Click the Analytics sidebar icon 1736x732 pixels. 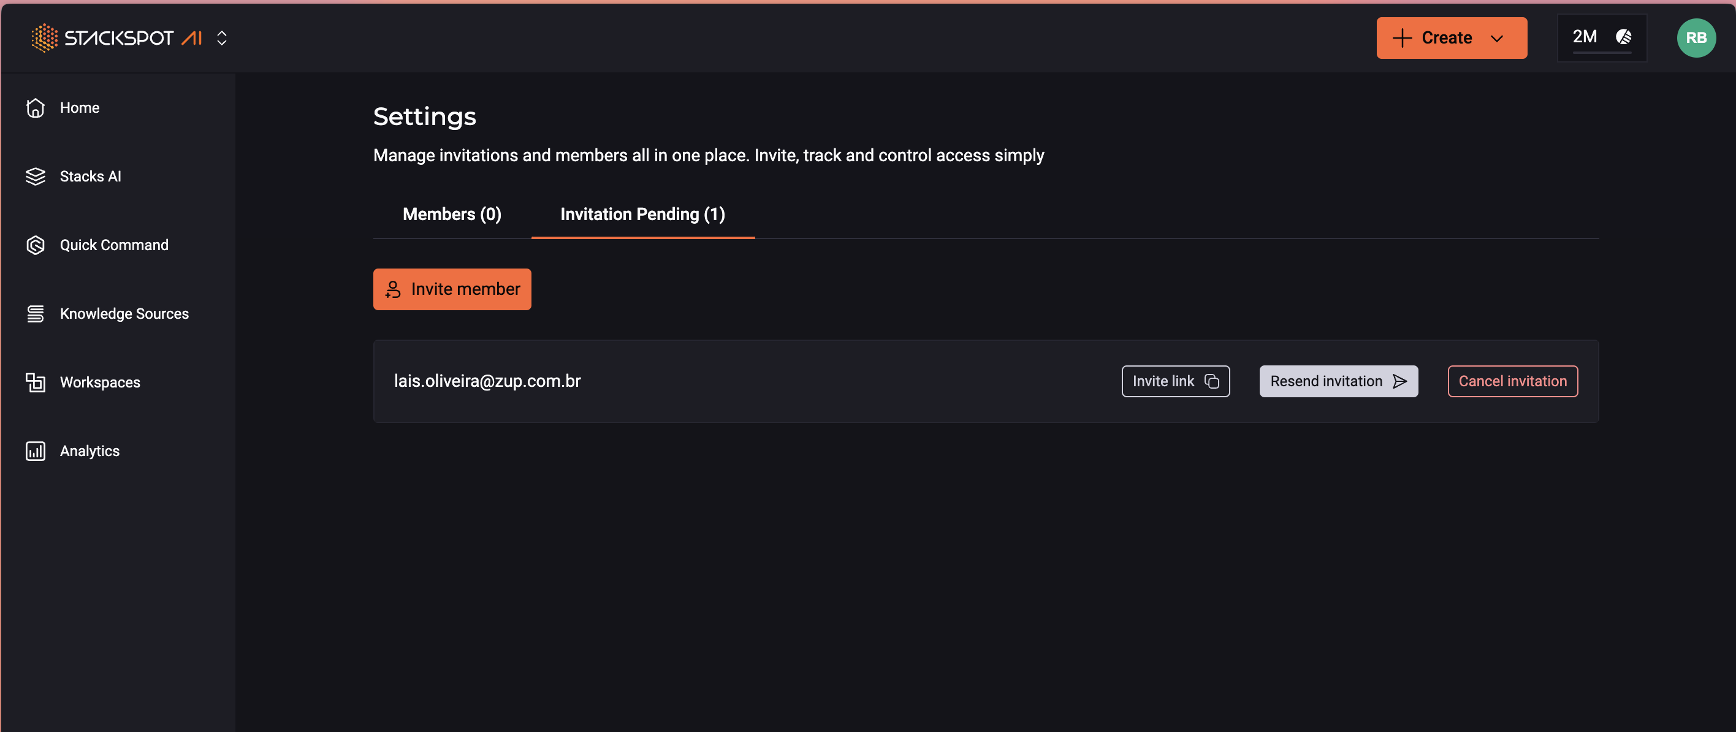click(36, 451)
